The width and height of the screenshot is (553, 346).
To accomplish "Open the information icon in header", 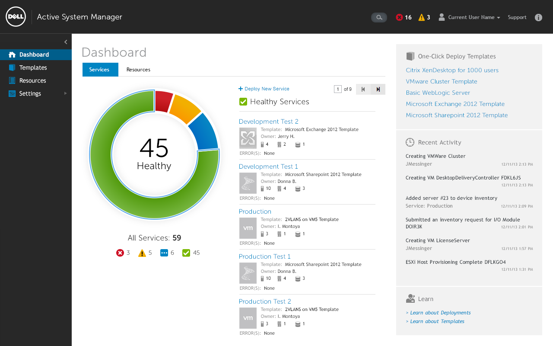I will 538,17.
